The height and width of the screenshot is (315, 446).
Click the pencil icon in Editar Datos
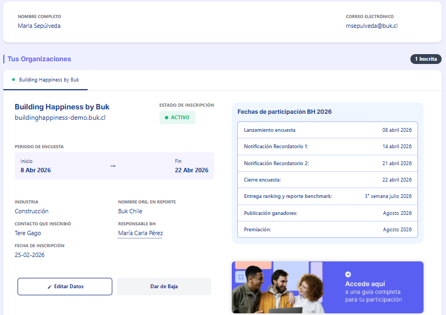pyautogui.click(x=49, y=287)
